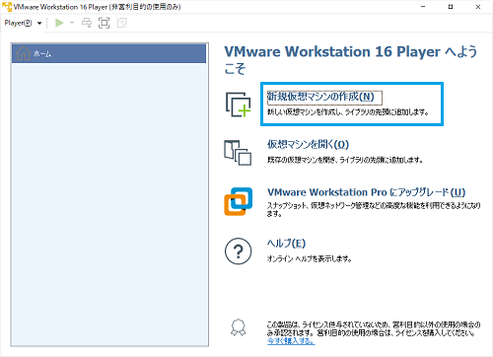Select the ホーム item in the library
The image size is (493, 357).
108,53
